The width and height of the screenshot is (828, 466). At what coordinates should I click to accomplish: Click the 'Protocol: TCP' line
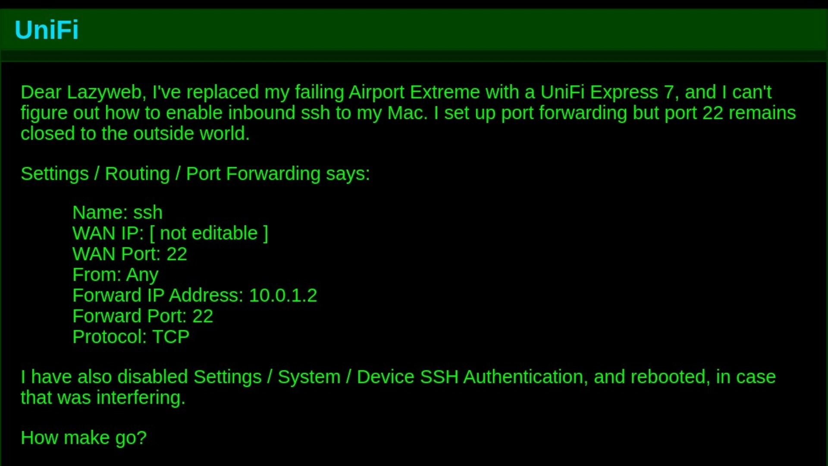[131, 337]
